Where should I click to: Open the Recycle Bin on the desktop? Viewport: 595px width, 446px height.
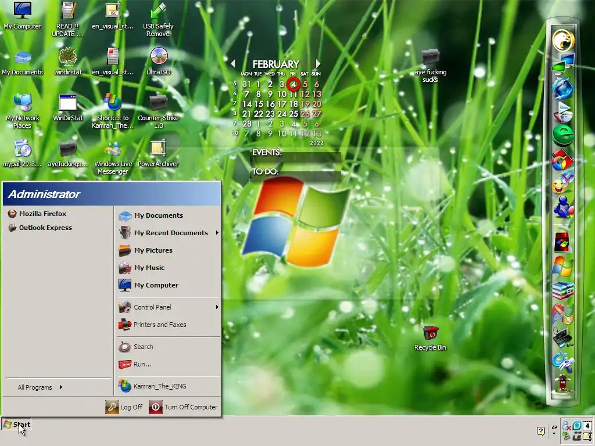point(430,338)
